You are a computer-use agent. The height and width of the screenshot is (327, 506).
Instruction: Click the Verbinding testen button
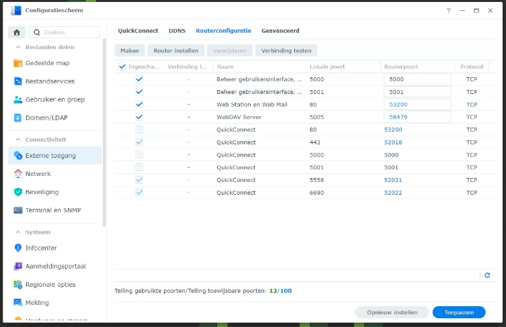(x=286, y=50)
